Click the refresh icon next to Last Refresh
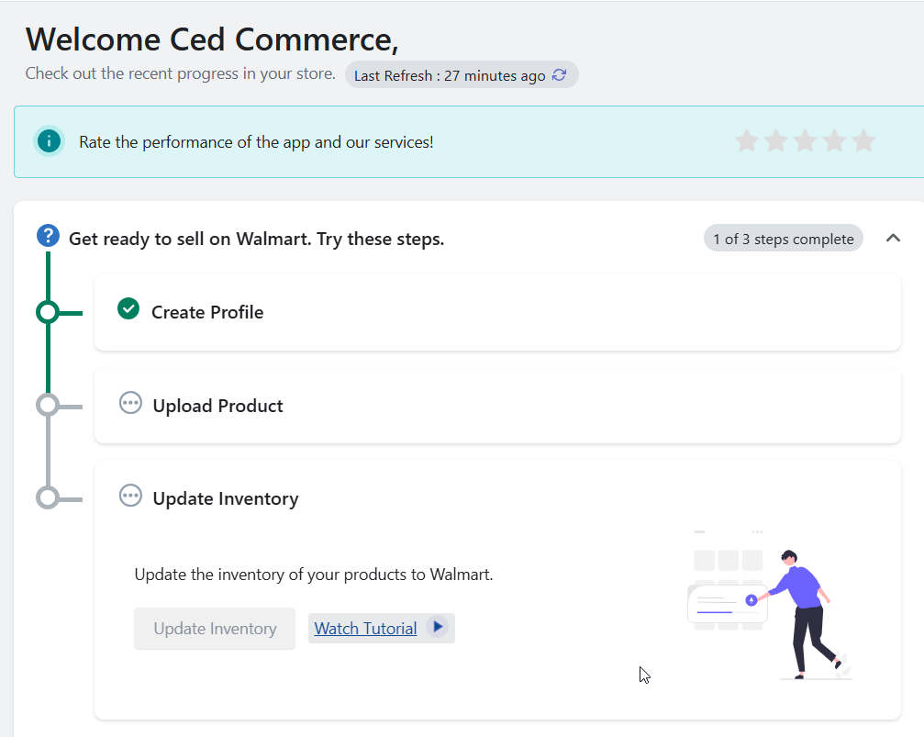 pos(559,75)
